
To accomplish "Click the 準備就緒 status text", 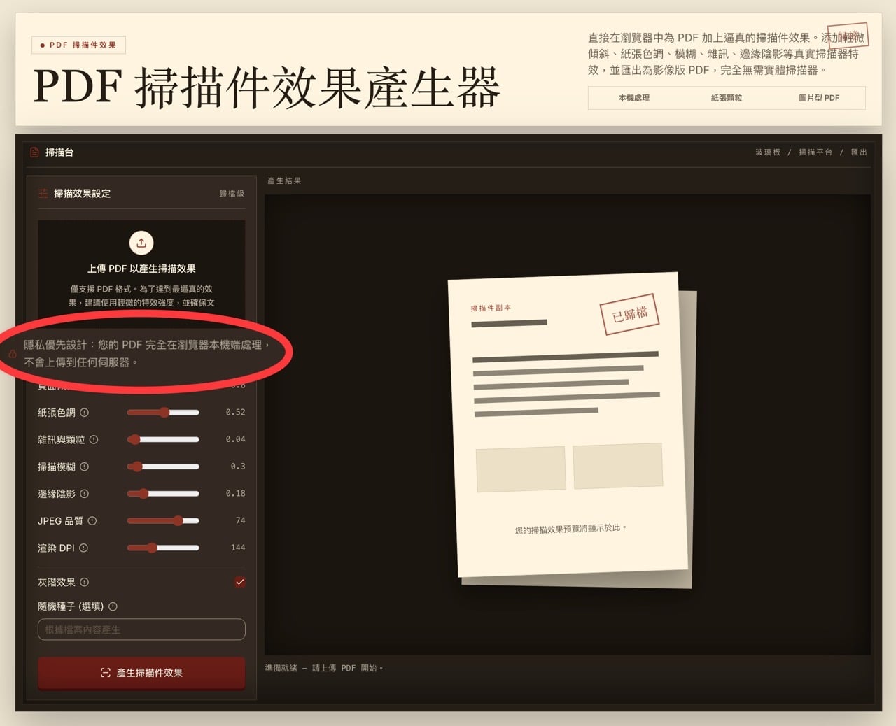I will (324, 669).
